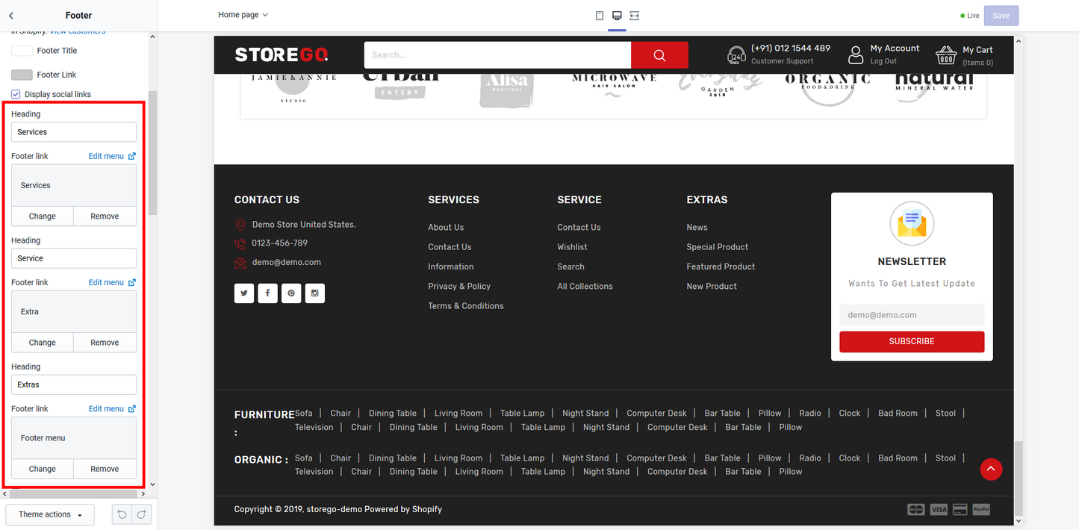Image resolution: width=1079 pixels, height=530 pixels.
Task: Click the red scroll-to-top arrow button
Action: (x=991, y=469)
